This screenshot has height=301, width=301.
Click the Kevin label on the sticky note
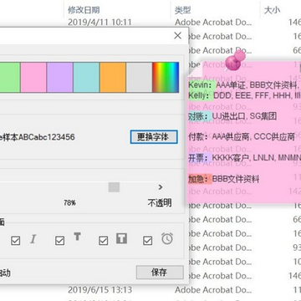(200, 84)
